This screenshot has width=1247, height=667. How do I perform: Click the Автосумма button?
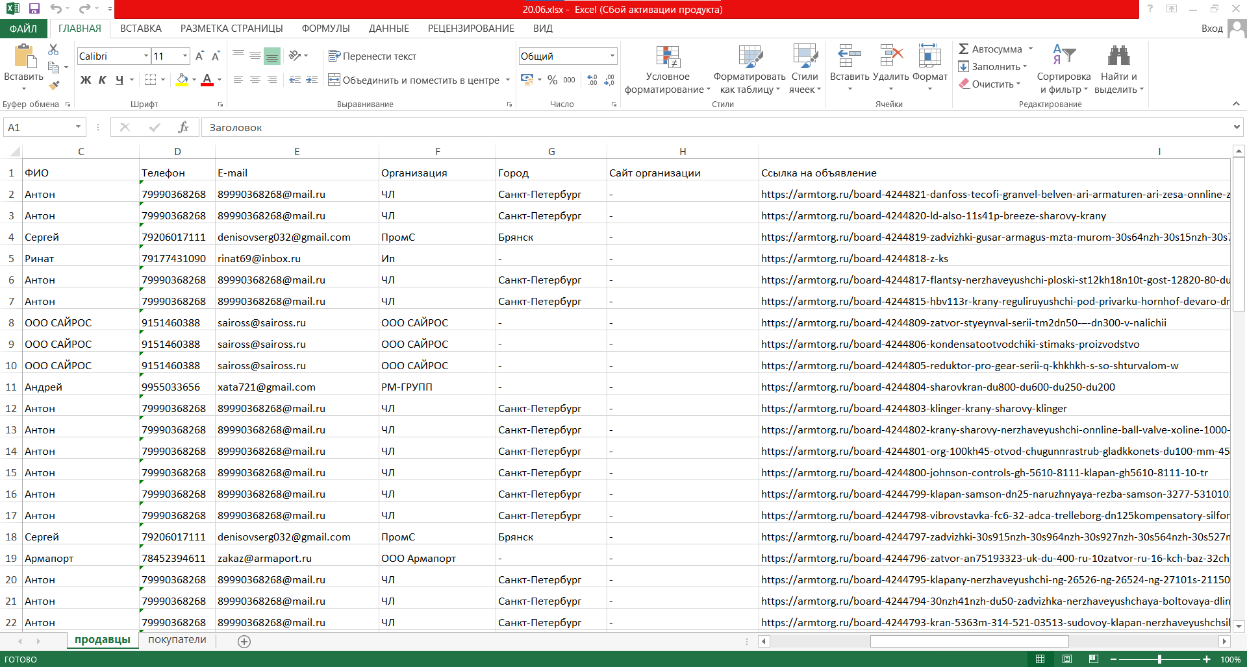pyautogui.click(x=990, y=49)
